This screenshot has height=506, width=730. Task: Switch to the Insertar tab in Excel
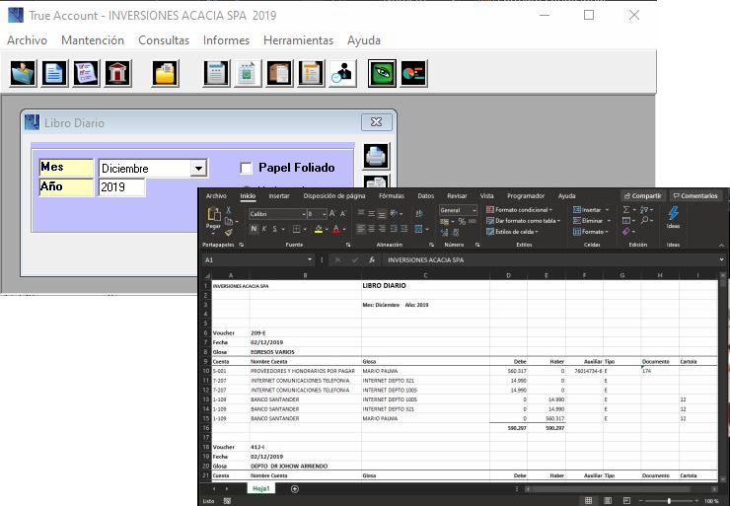tap(279, 196)
